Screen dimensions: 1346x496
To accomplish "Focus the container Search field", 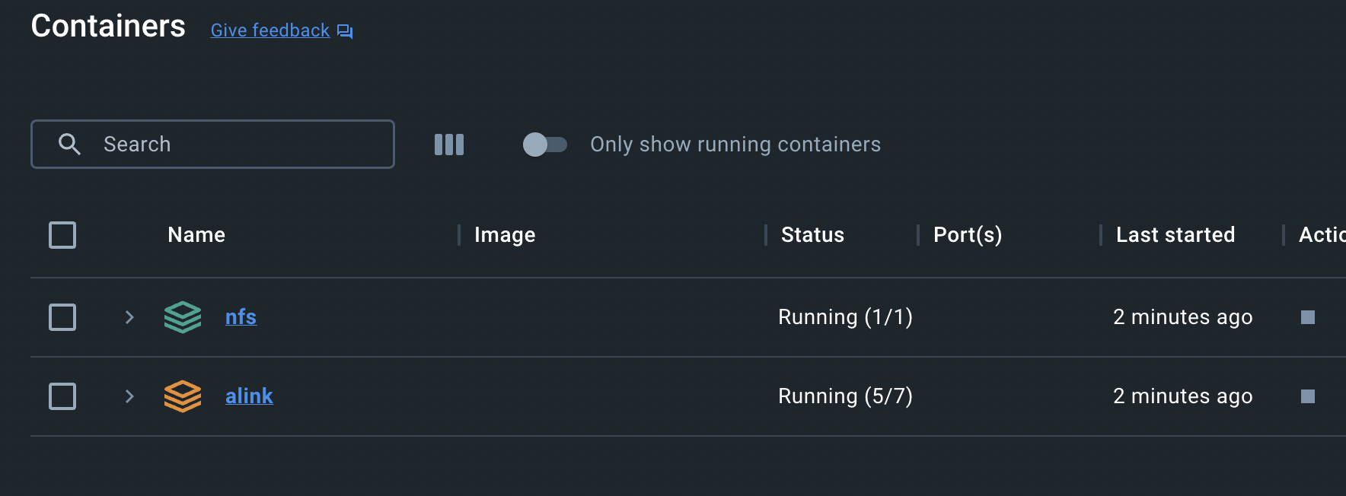I will click(212, 144).
